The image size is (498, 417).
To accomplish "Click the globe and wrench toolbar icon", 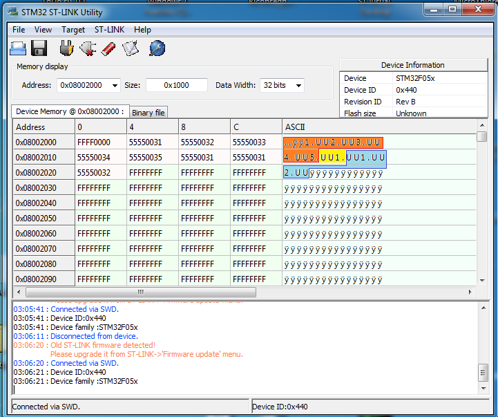I will [x=157, y=48].
